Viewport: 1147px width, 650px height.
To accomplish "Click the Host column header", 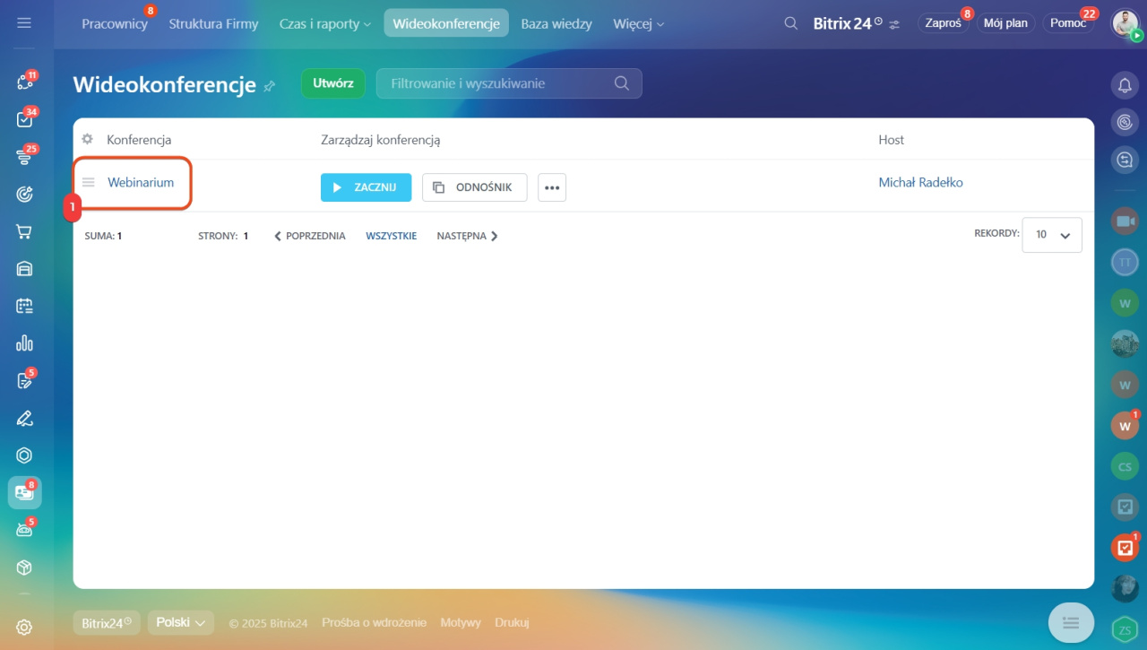I will 891,140.
